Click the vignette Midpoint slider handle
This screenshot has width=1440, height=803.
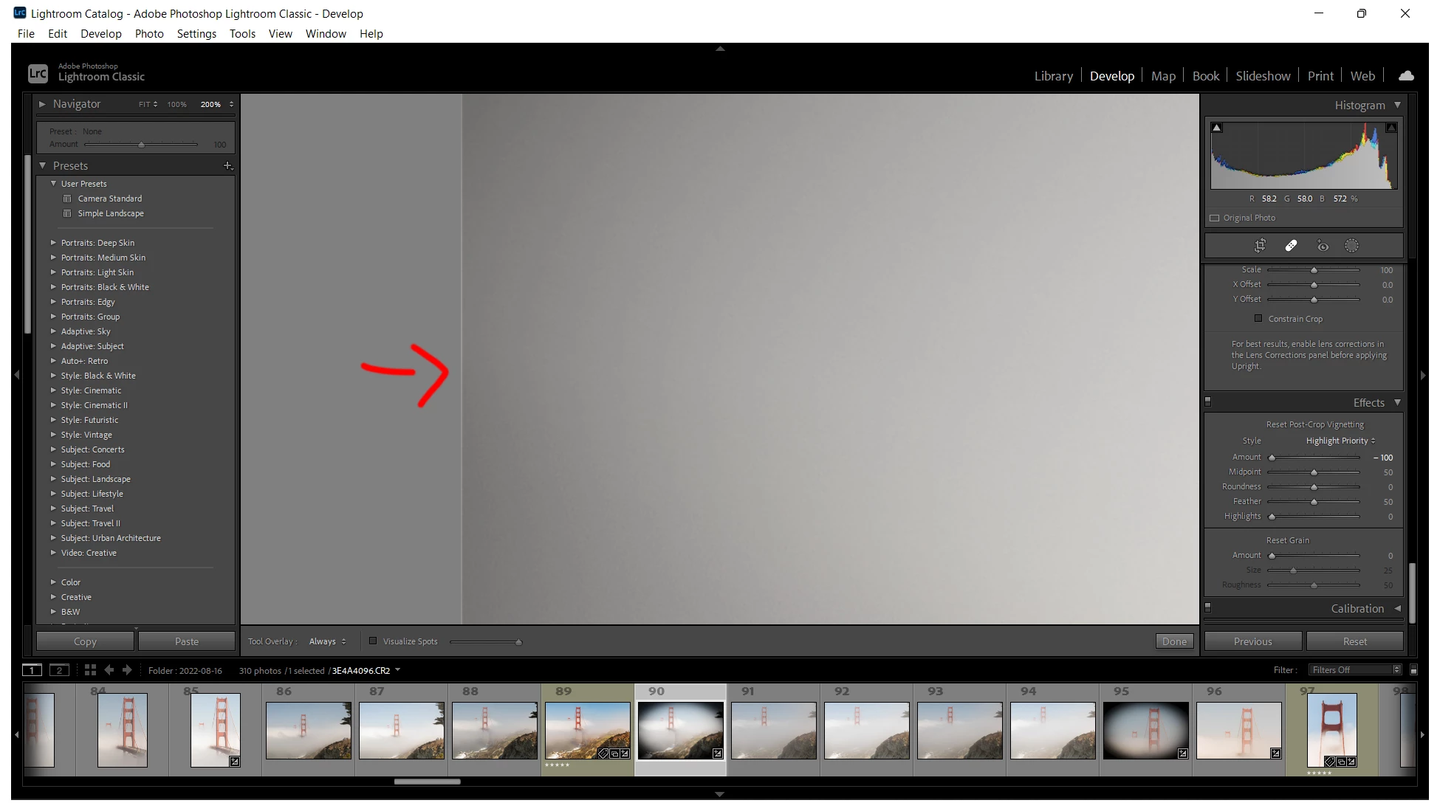[1314, 472]
